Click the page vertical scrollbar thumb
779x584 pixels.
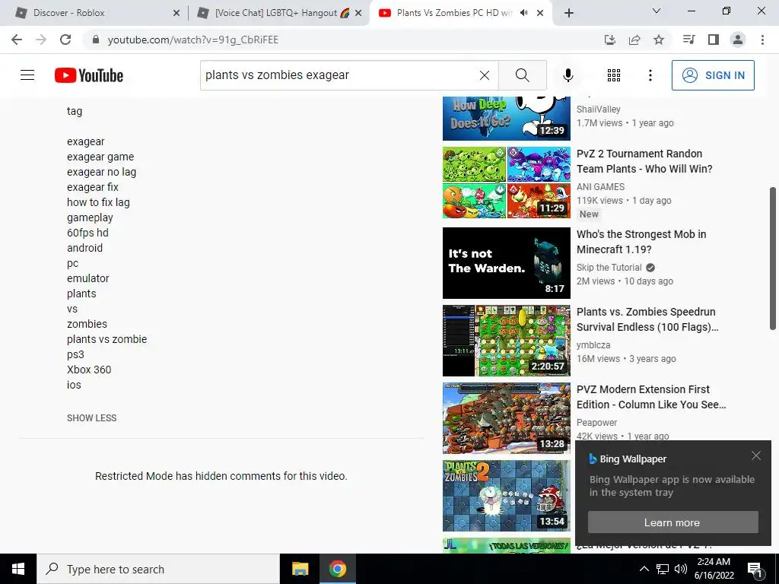(x=773, y=259)
